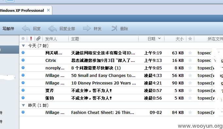Click the 所在文件 column header
Image resolution: width=223 pixels, height=129 pixels.
215,39
